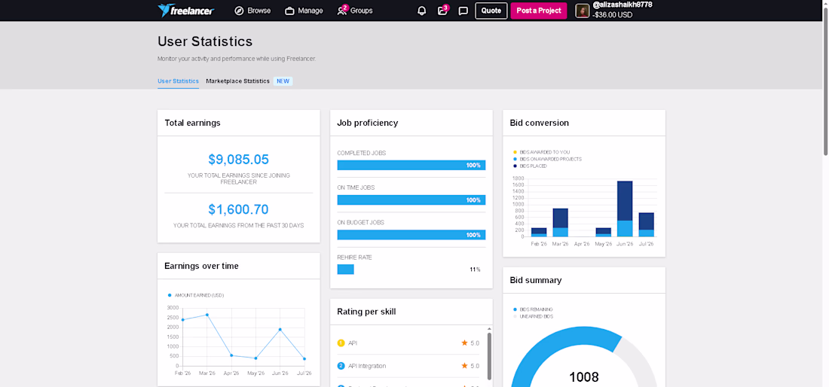829x387 pixels.
Task: Click the star rating for API
Action: [470, 343]
